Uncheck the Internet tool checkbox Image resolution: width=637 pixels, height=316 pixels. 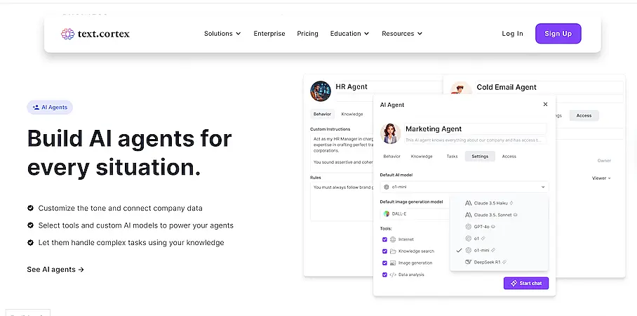pyautogui.click(x=384, y=239)
